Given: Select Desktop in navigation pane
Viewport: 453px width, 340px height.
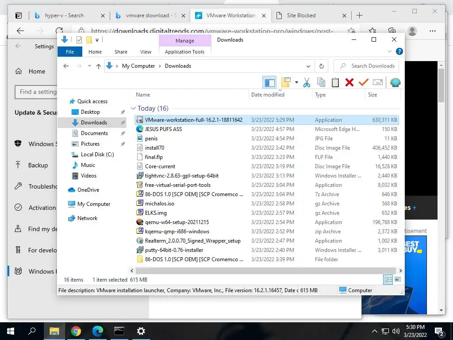Looking at the screenshot, I should [90, 112].
